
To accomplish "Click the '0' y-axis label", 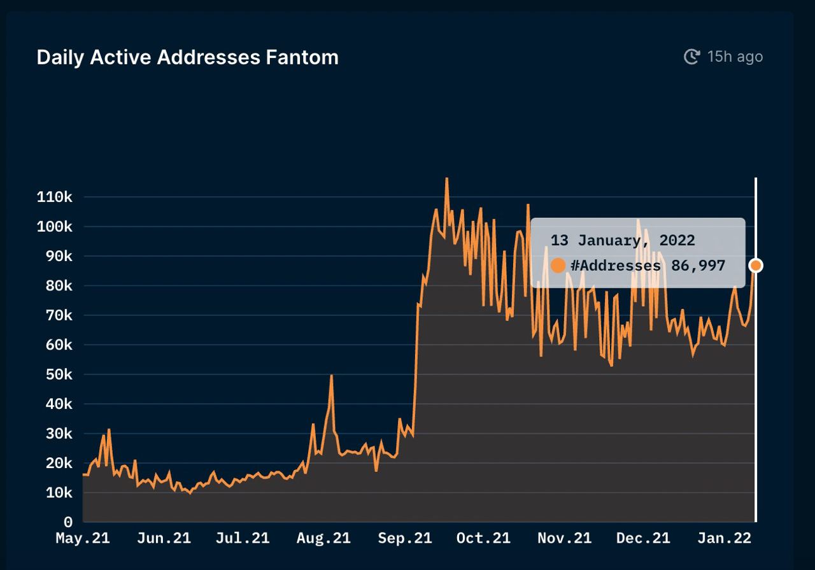I will (68, 522).
